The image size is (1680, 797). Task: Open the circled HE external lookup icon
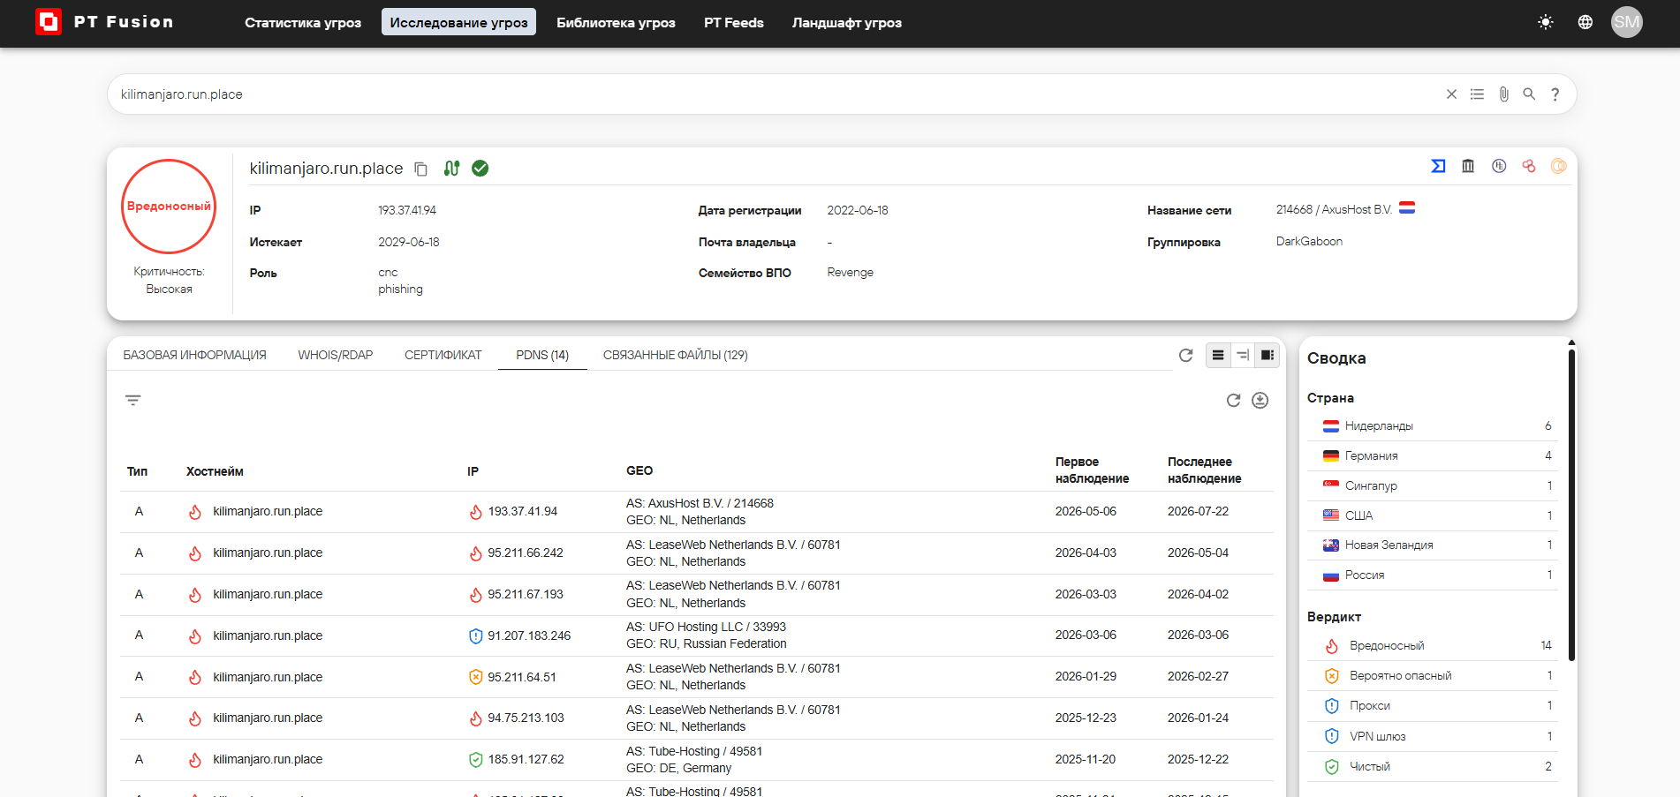tap(1499, 166)
